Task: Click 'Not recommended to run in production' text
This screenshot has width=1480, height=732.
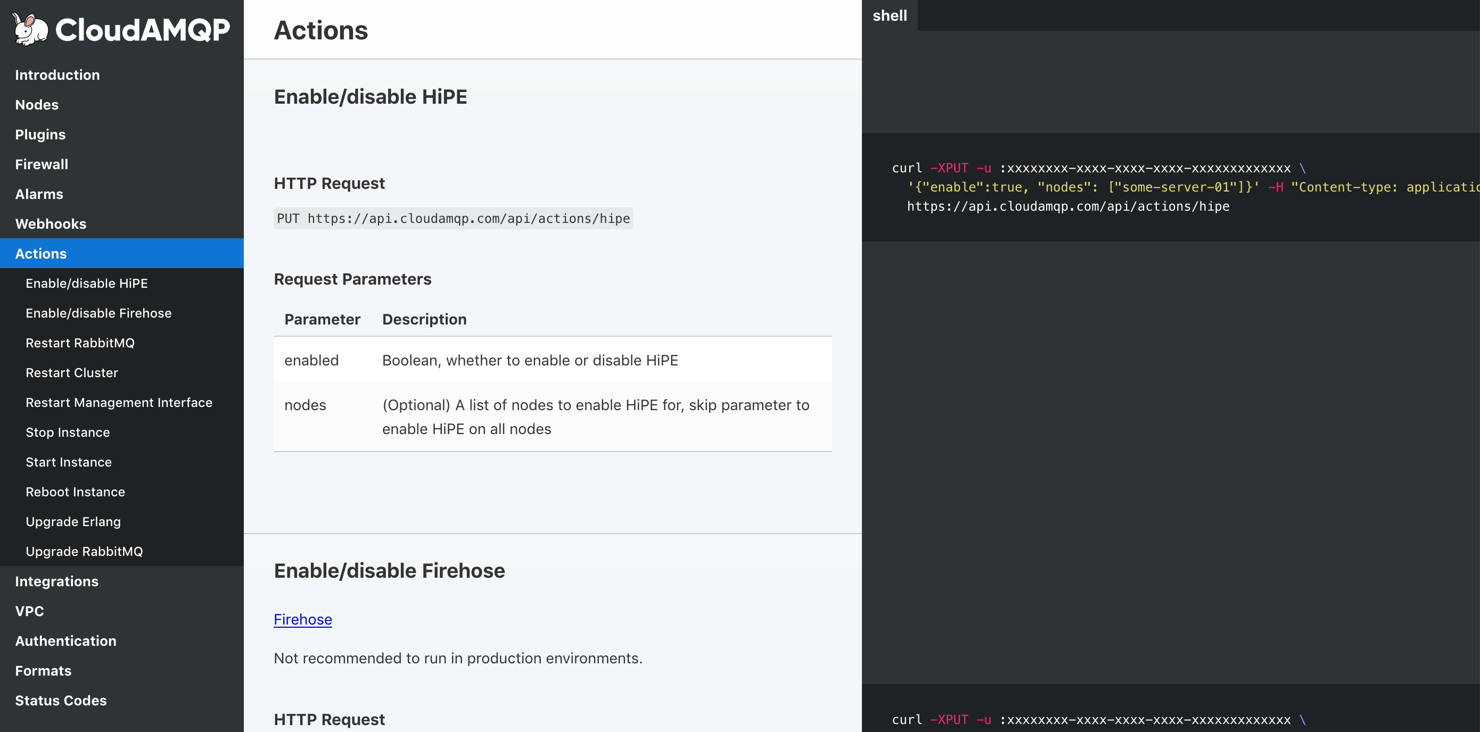Action: pyautogui.click(x=458, y=659)
